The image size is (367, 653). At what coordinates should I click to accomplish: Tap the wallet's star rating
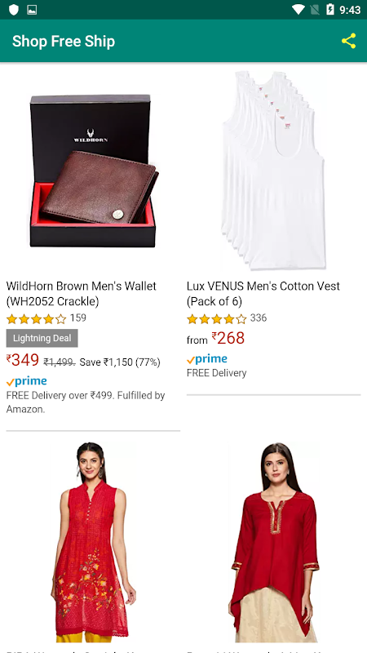point(36,319)
